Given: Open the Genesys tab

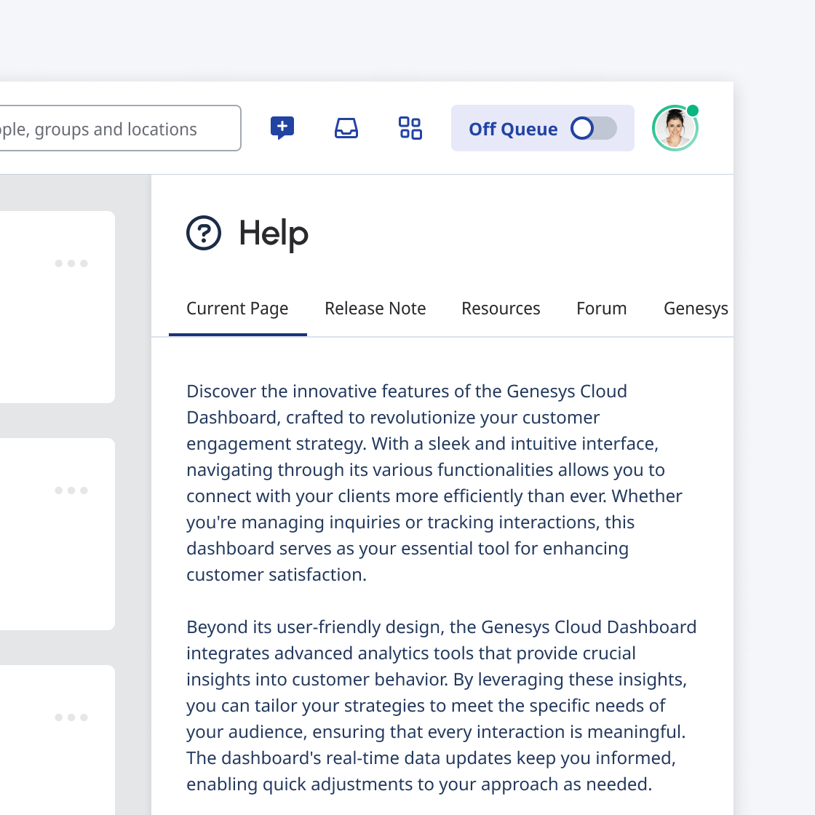Looking at the screenshot, I should pyautogui.click(x=696, y=309).
